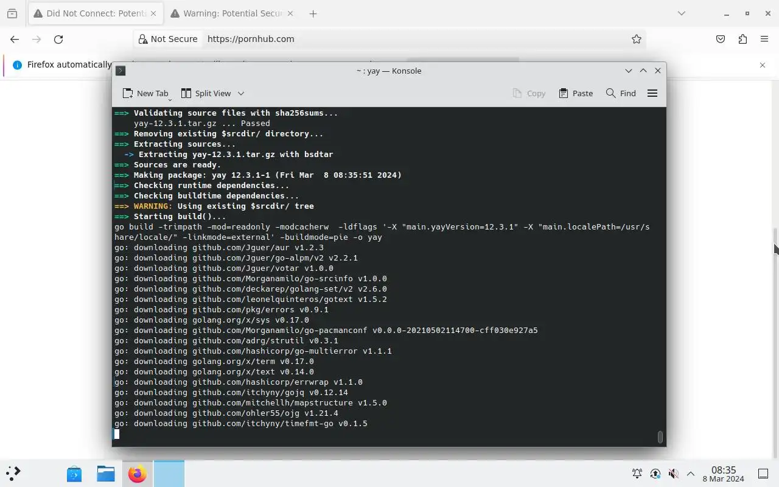Click line downloading github.com/Jguer/aur v1.2.3
The height and width of the screenshot is (487, 779).
219,248
